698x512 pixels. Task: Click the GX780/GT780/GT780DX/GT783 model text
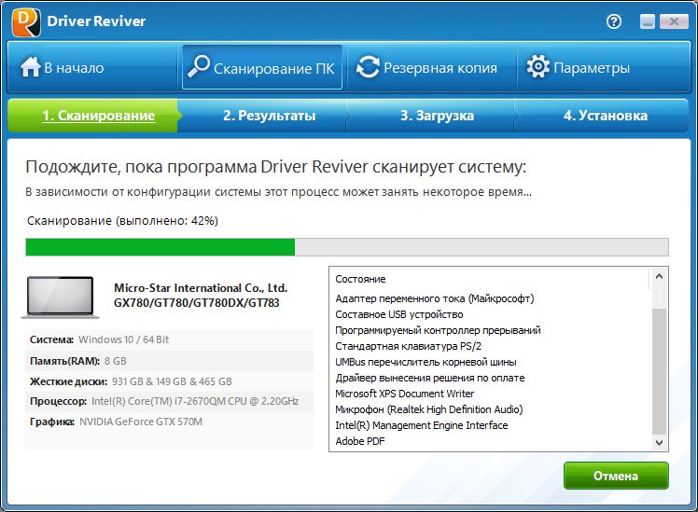[196, 303]
